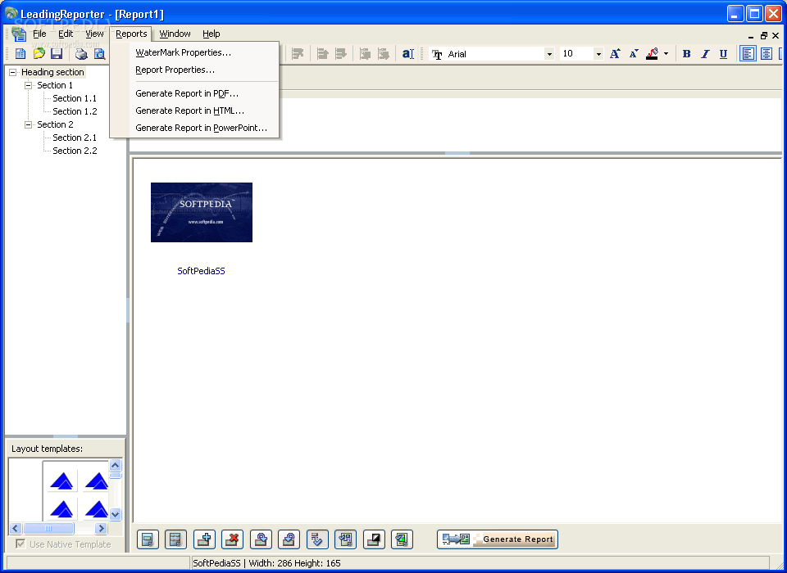Open the font color dropdown arrow
The width and height of the screenshot is (787, 573).
pyautogui.click(x=666, y=54)
